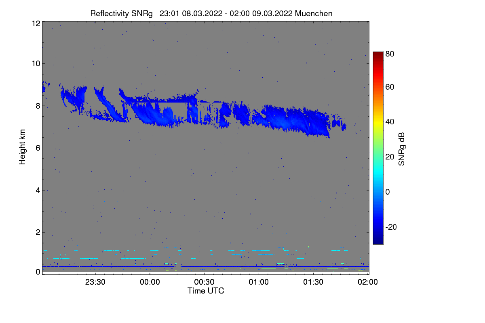Click the time tick label '23:30'

point(95,283)
